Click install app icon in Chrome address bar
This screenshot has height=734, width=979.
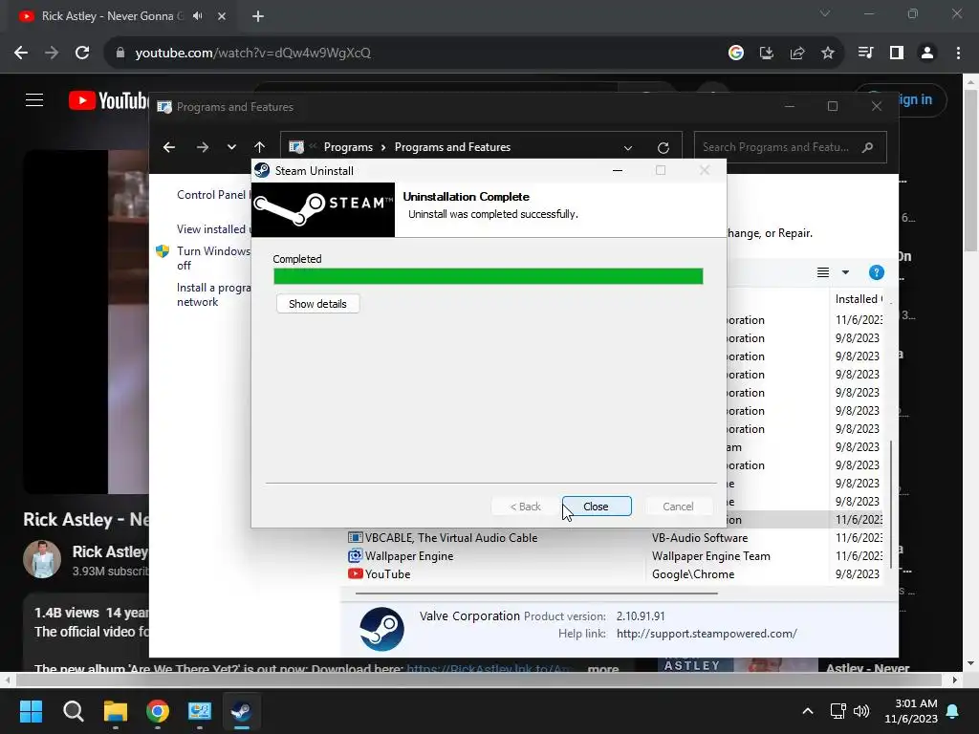(767, 54)
